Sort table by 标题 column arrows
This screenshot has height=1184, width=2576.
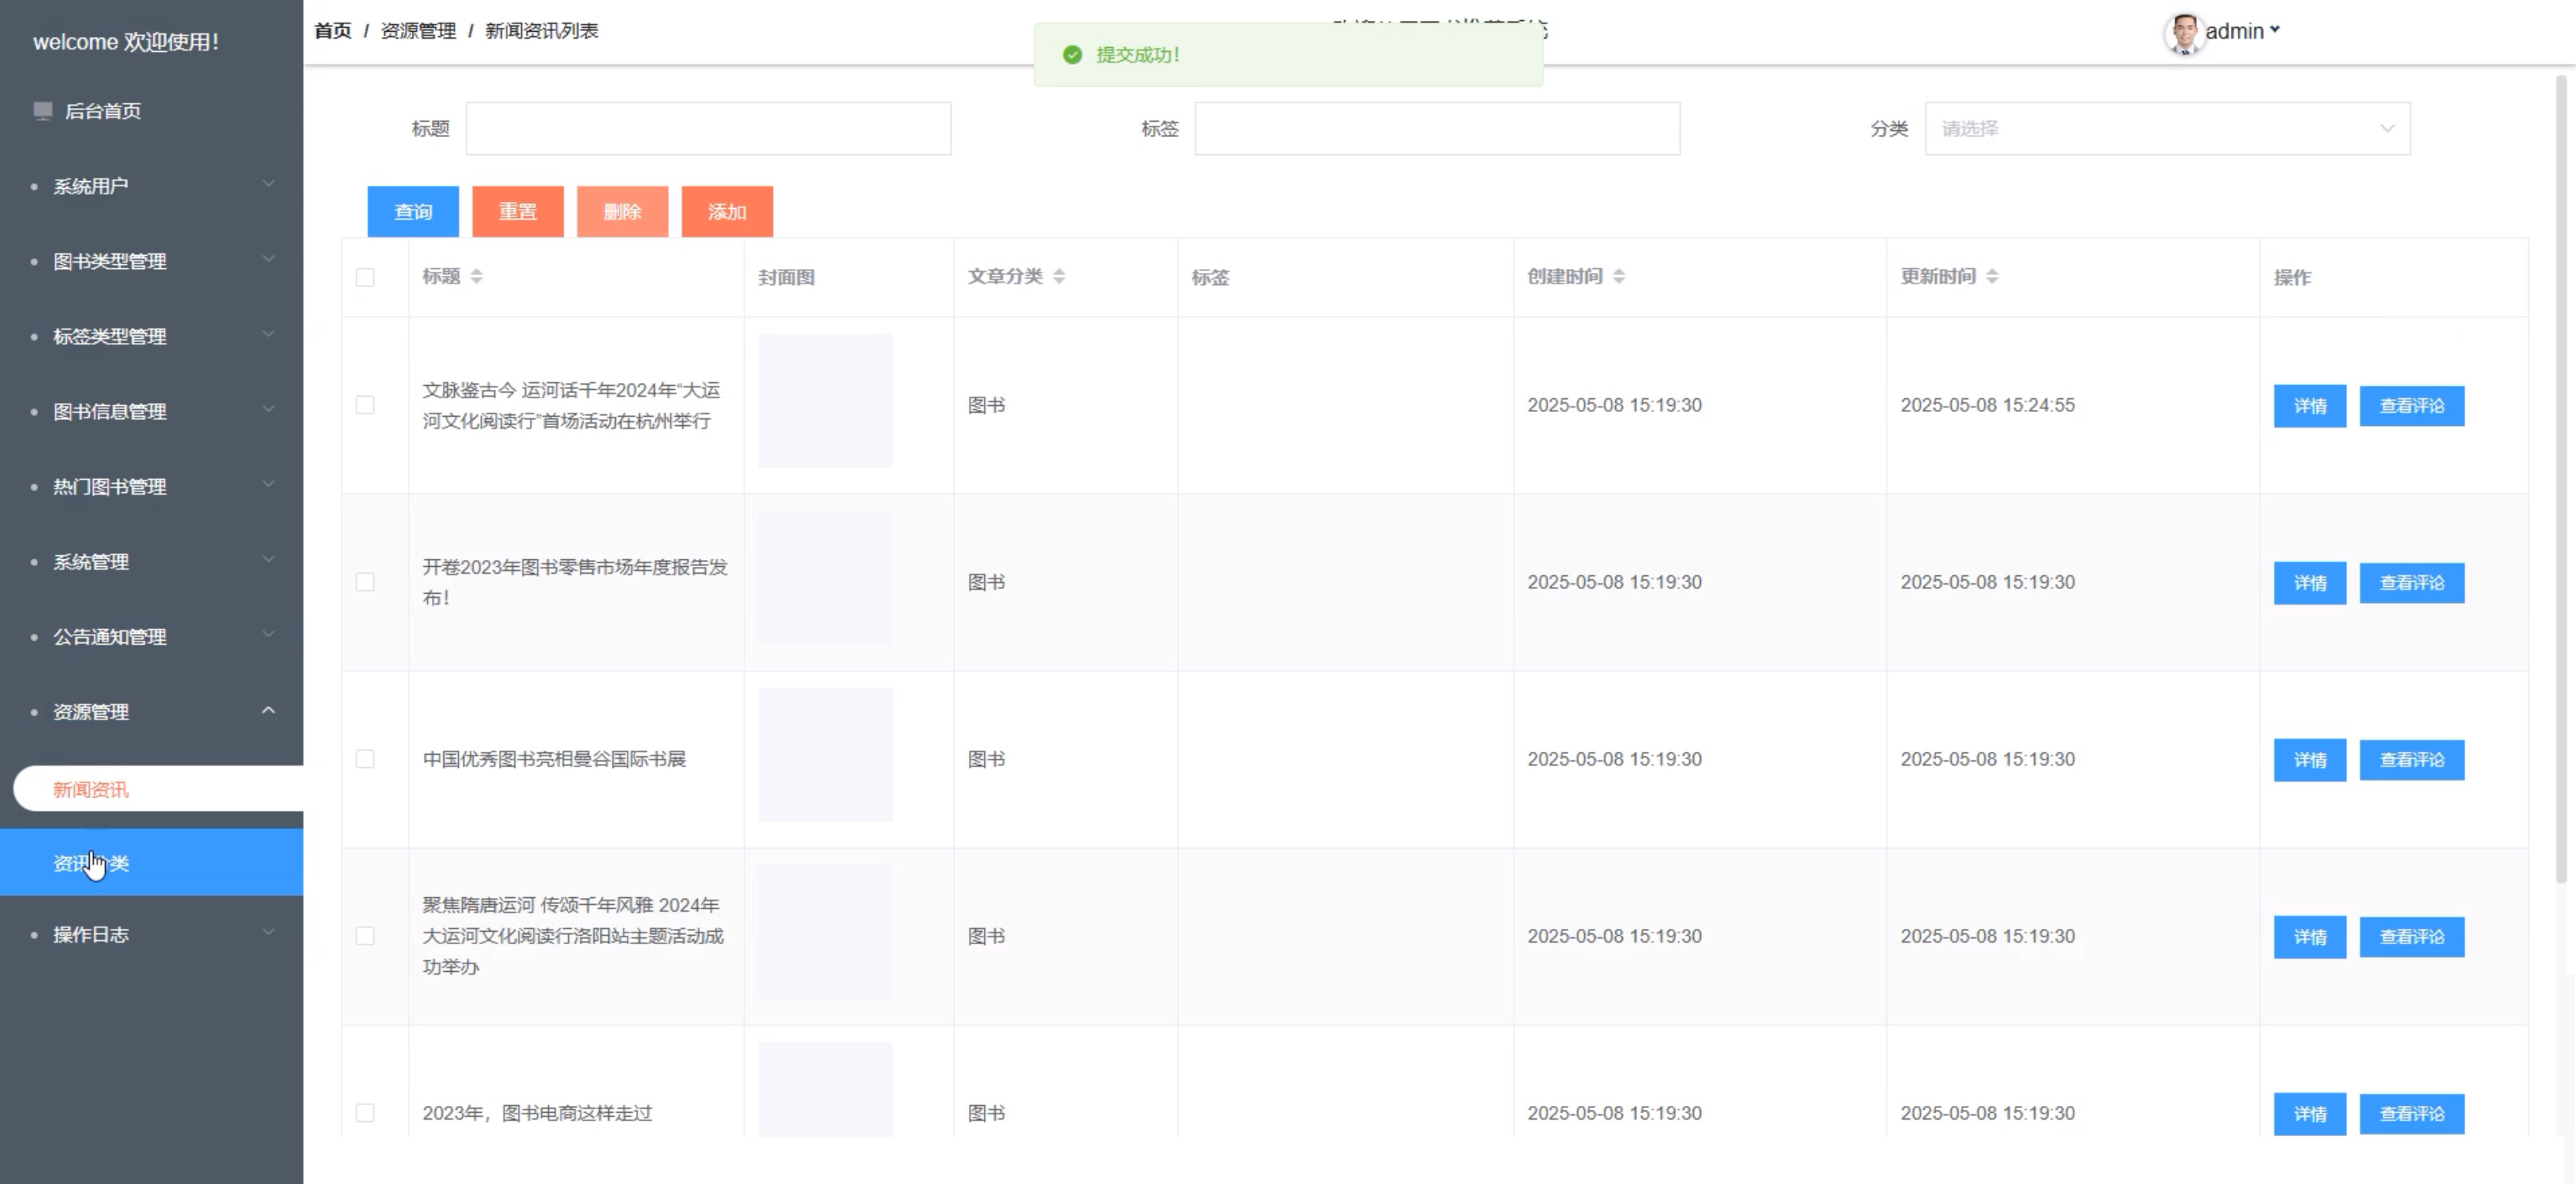(x=477, y=277)
